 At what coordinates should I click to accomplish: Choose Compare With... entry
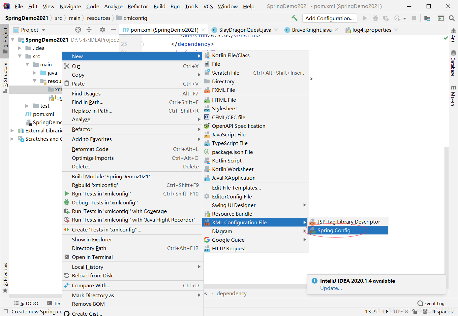pos(132,286)
